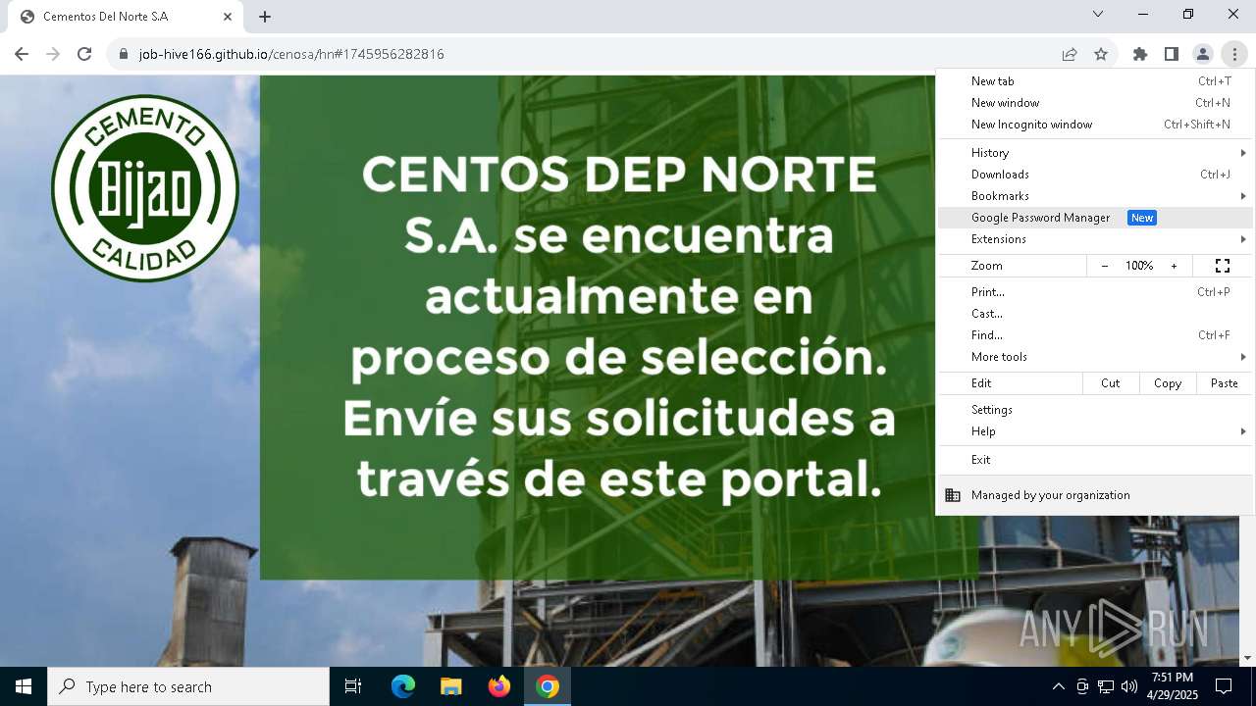Open Google Password Manager
1256x706 pixels.
[1096, 218]
